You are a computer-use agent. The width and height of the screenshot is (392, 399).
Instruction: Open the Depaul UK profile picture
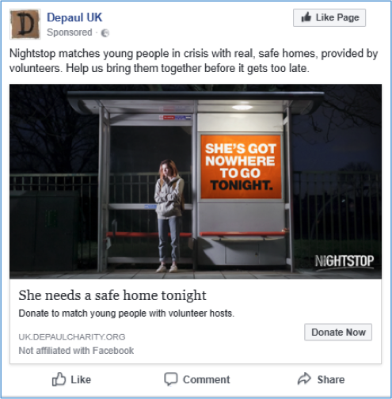tap(25, 24)
